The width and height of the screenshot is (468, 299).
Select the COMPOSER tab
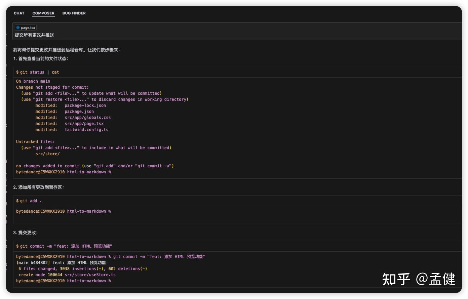pyautogui.click(x=43, y=13)
